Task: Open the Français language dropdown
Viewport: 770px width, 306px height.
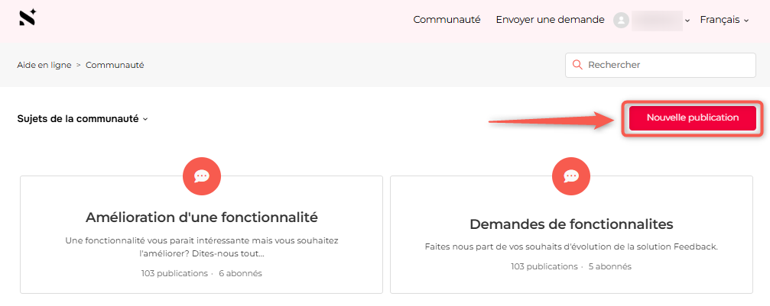Action: [x=724, y=20]
